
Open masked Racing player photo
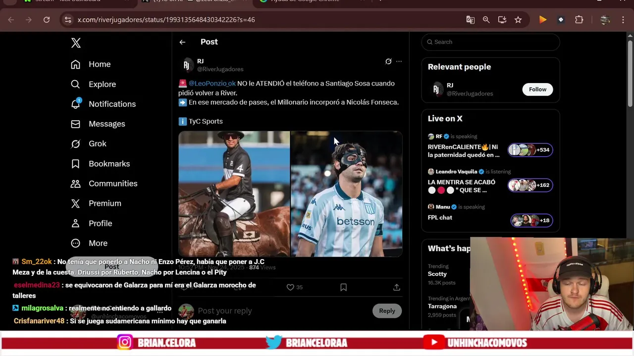coord(347,194)
